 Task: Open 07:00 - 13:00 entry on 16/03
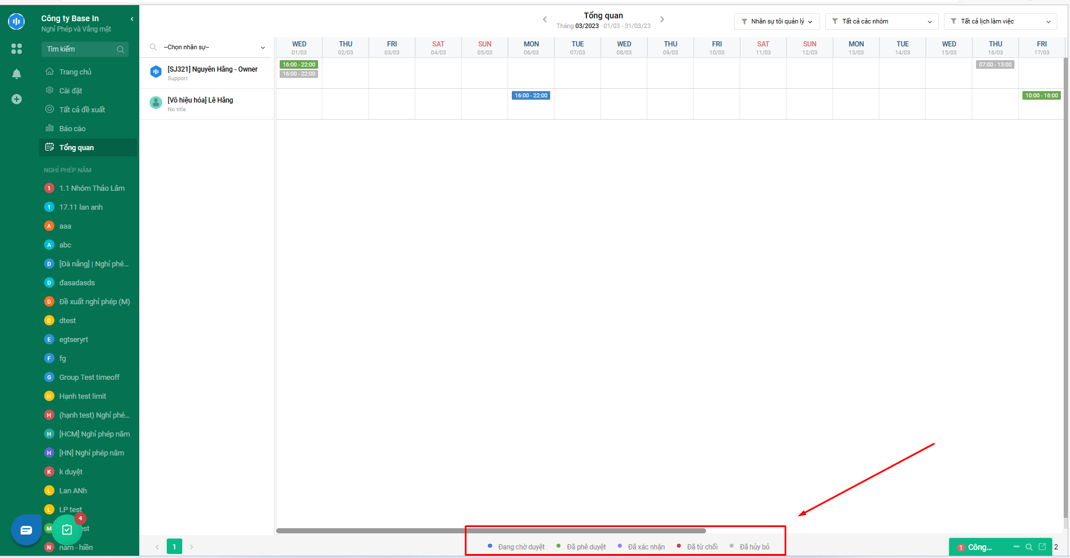pyautogui.click(x=995, y=65)
